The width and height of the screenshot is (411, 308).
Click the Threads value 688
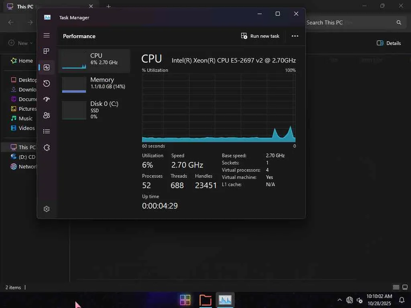(x=177, y=185)
